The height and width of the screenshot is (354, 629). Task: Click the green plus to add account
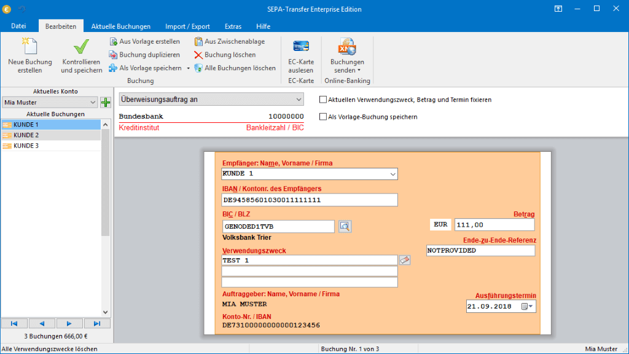point(106,102)
